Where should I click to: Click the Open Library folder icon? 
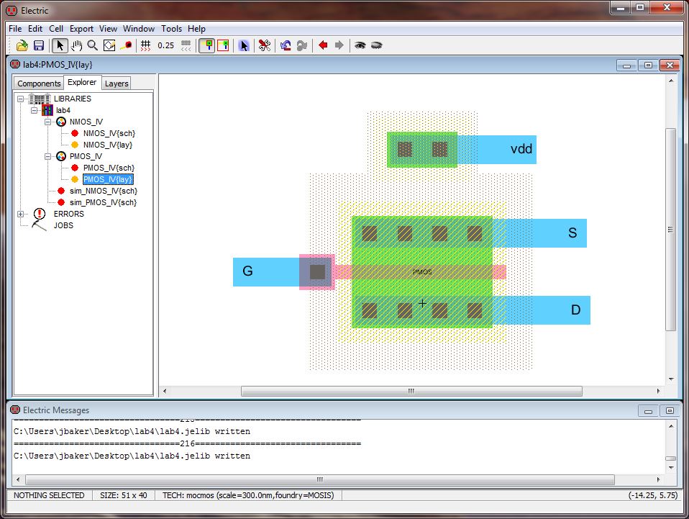(x=22, y=45)
